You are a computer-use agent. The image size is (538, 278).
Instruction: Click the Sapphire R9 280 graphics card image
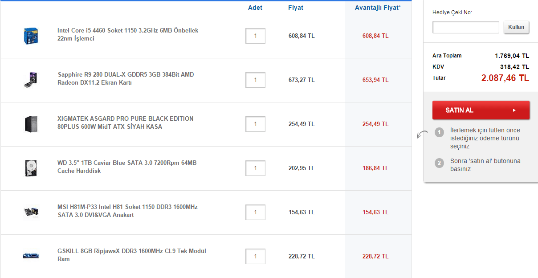[x=31, y=80]
